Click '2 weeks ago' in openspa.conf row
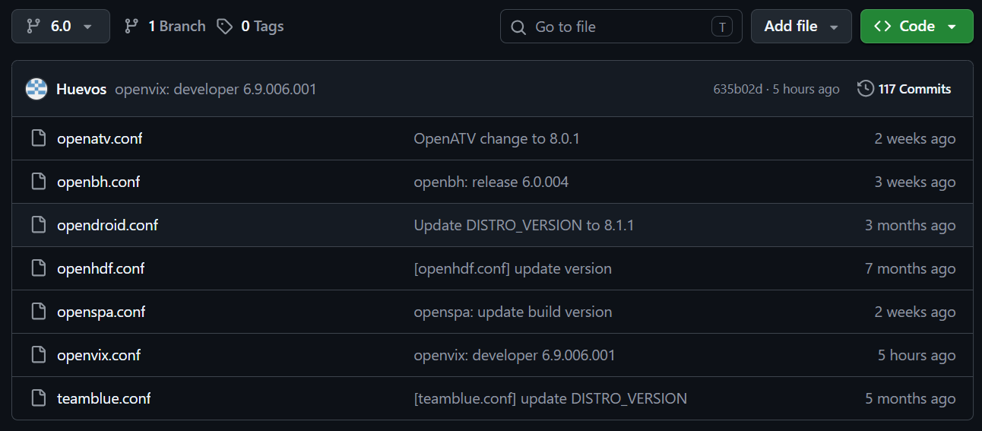982x431 pixels. (915, 312)
